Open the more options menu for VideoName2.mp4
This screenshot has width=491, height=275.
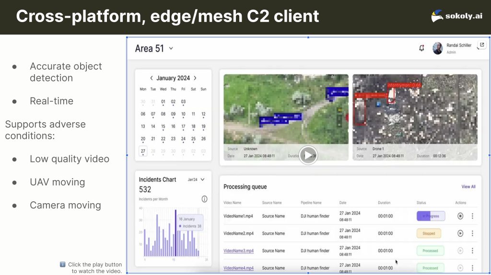[x=472, y=233]
